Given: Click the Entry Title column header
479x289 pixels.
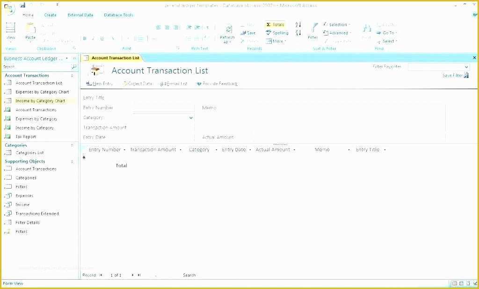Looking at the screenshot, I should tap(368, 150).
